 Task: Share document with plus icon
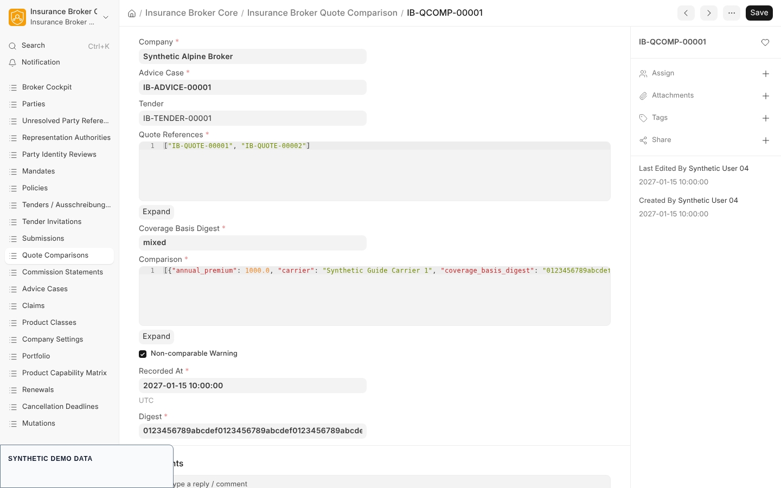766,140
